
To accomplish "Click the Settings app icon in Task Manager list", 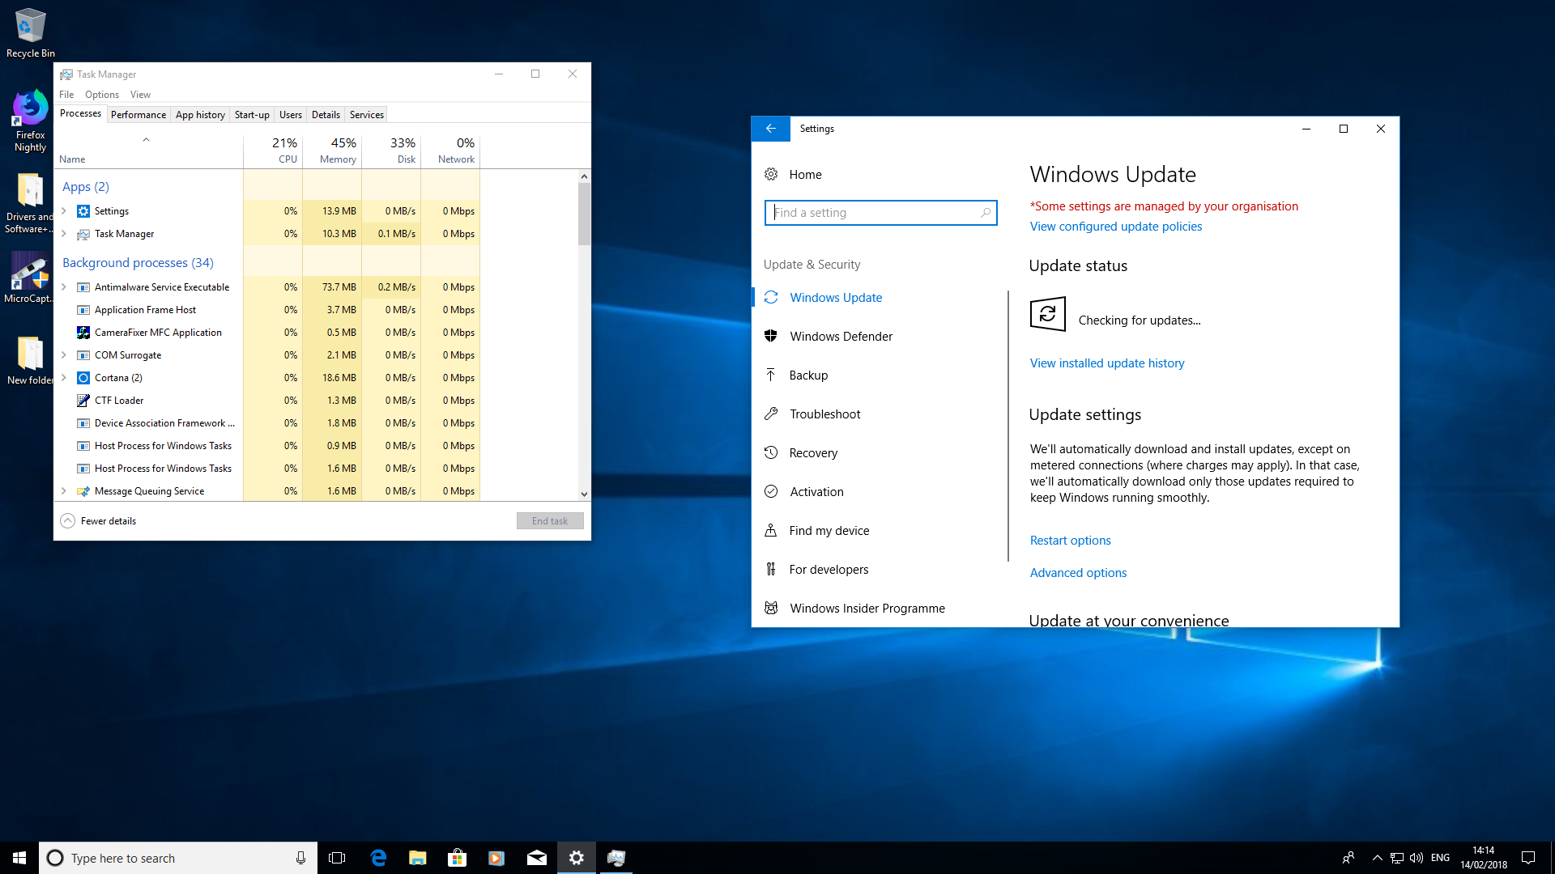I will [x=83, y=211].
